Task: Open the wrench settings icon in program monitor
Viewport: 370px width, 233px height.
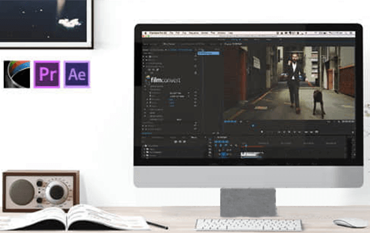Action: pos(339,122)
